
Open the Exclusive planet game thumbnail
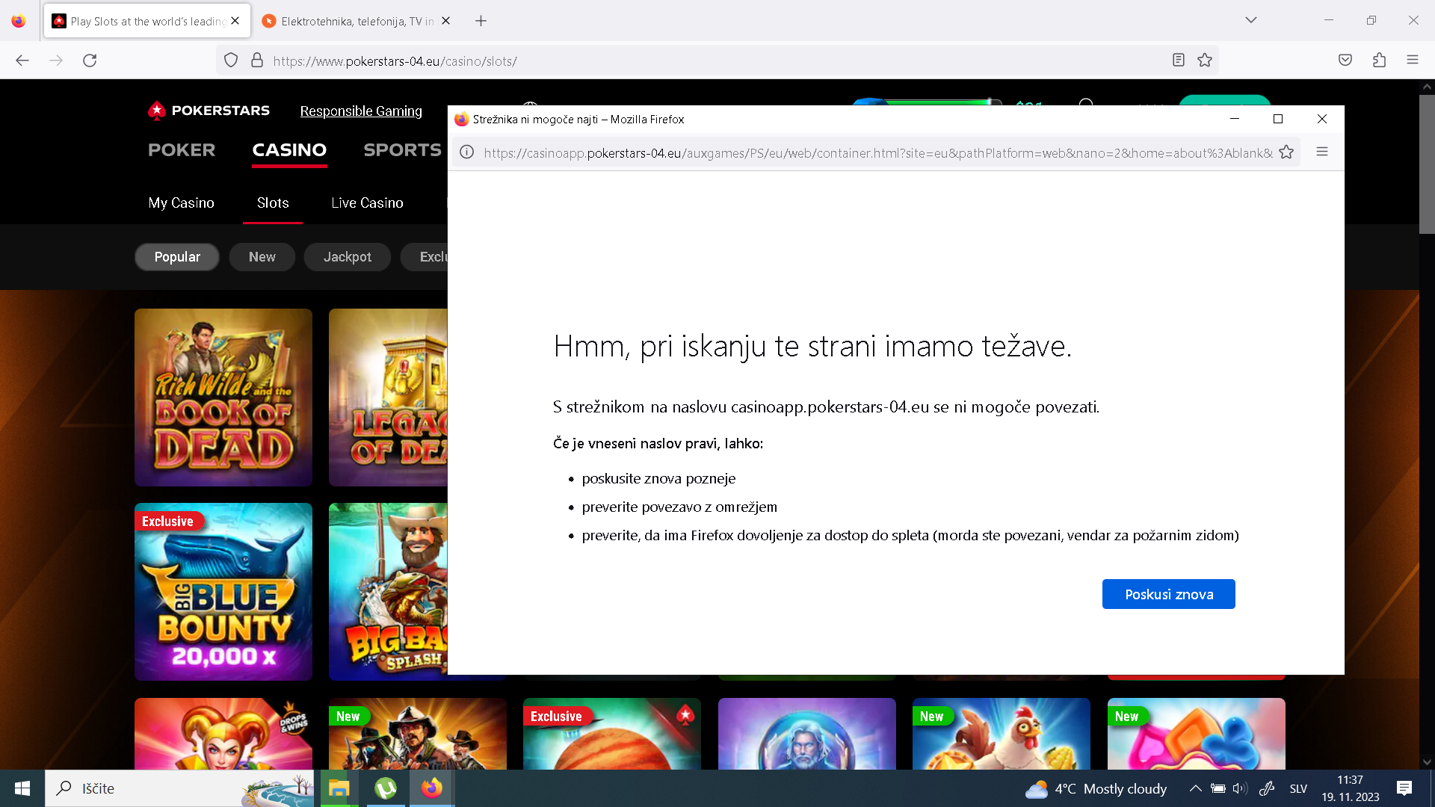612,734
